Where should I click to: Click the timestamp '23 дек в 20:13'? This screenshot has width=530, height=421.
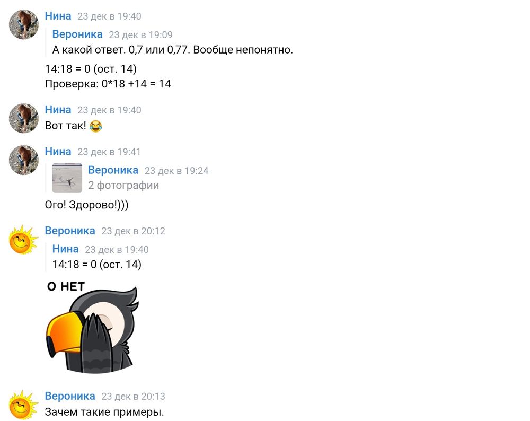pos(133,396)
